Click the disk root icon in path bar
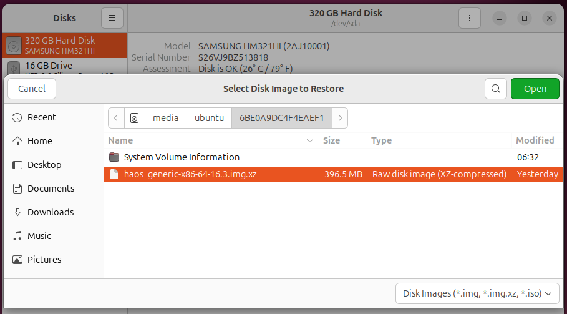 tap(135, 118)
